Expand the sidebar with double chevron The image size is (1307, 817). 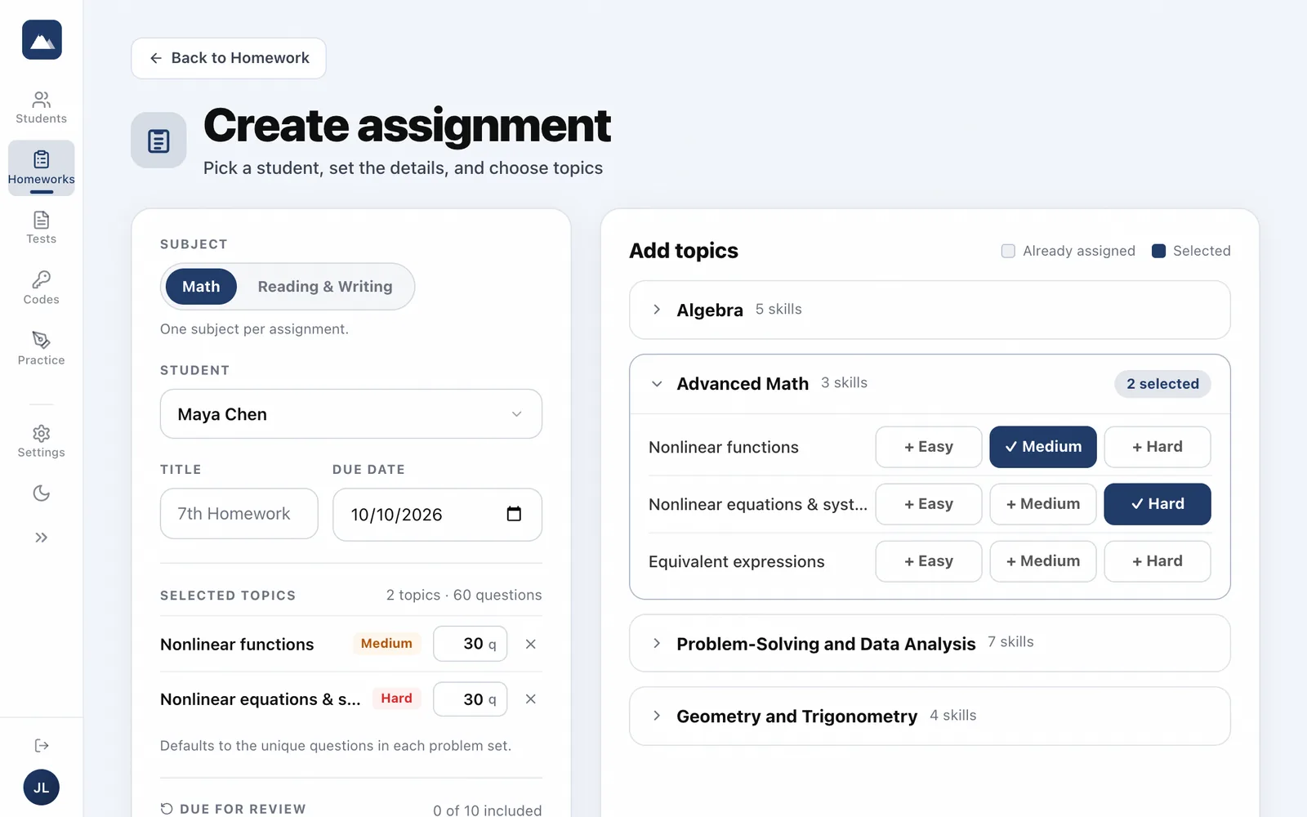41,538
